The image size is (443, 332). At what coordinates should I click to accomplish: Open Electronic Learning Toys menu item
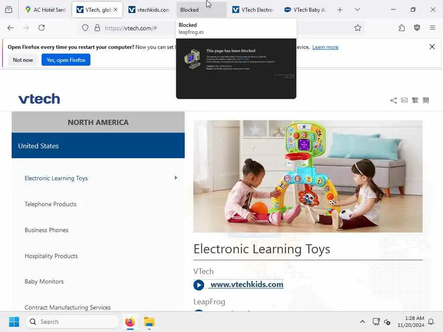(x=56, y=178)
